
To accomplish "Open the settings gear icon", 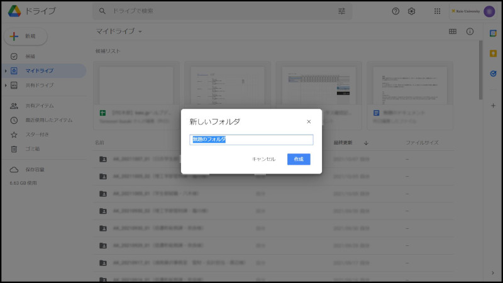I will pyautogui.click(x=412, y=11).
